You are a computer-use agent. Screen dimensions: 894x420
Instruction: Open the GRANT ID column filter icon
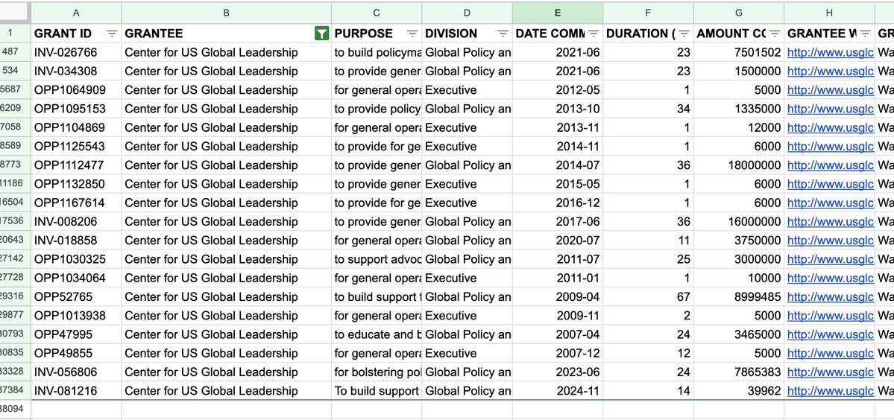112,34
